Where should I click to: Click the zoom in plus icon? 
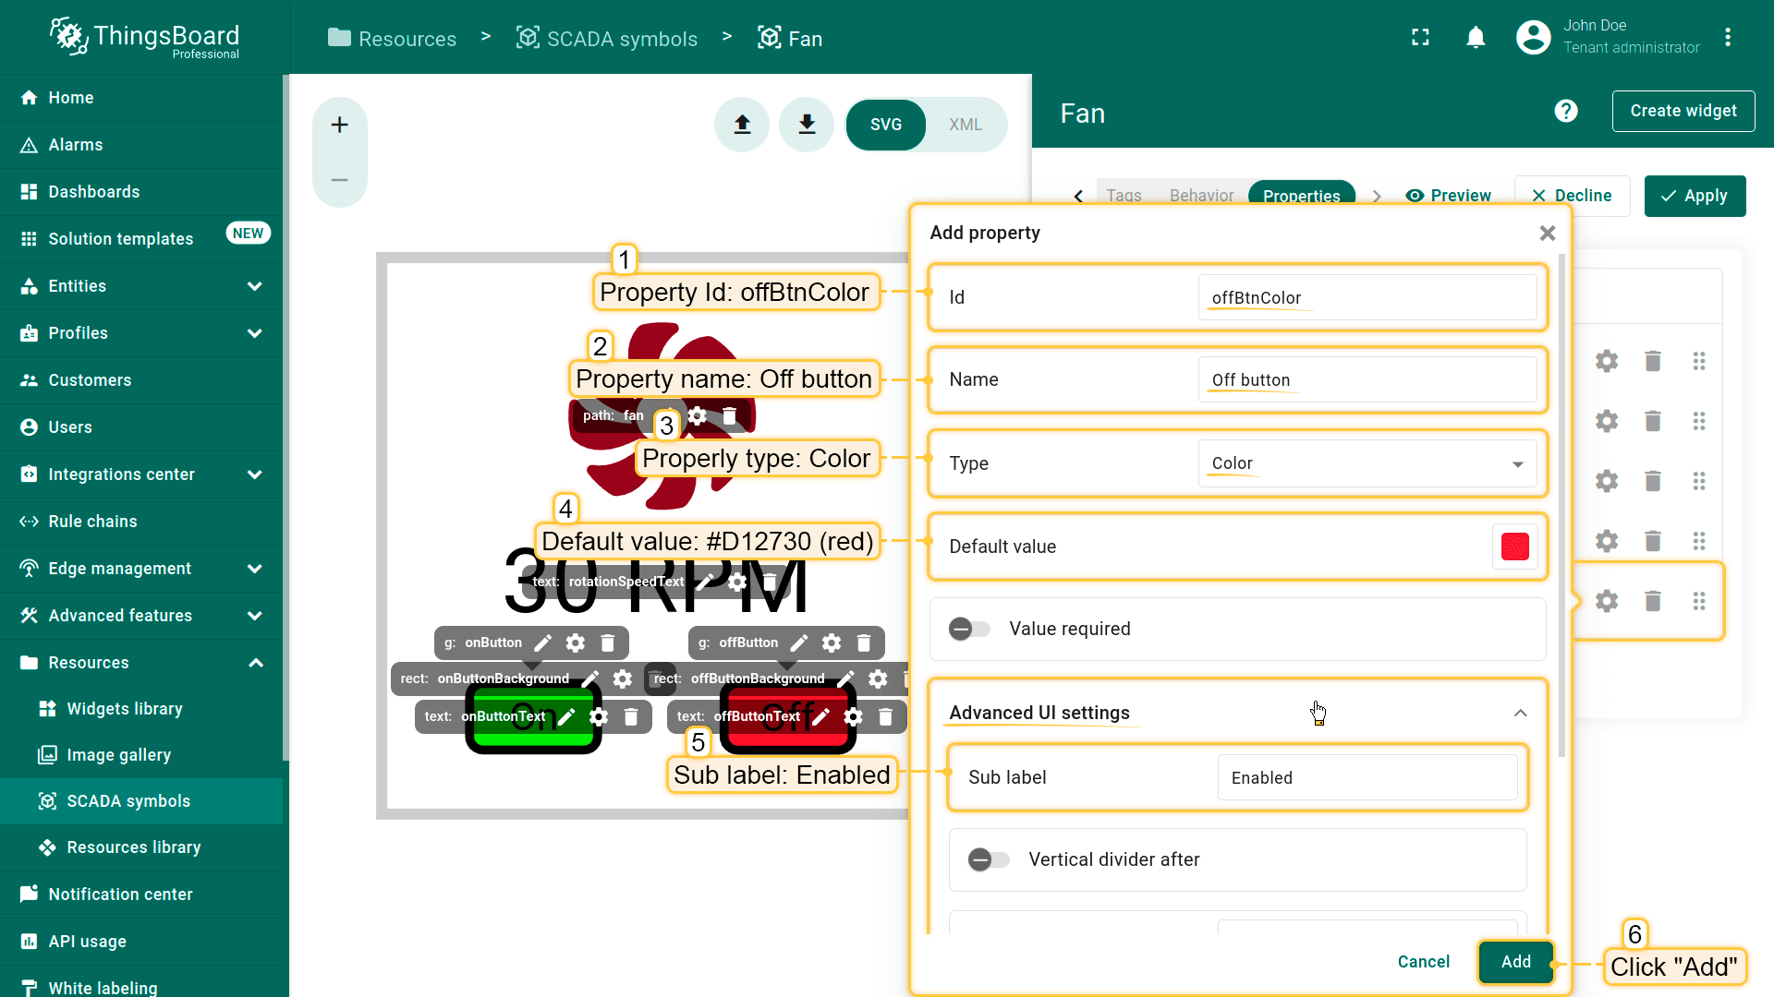(x=339, y=125)
